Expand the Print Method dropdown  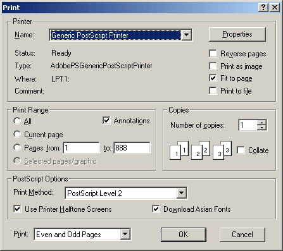(181, 193)
